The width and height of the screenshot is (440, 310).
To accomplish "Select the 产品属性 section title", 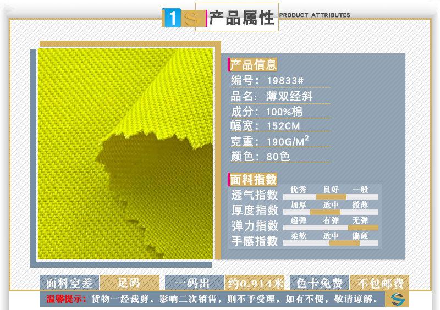I will 241,18.
